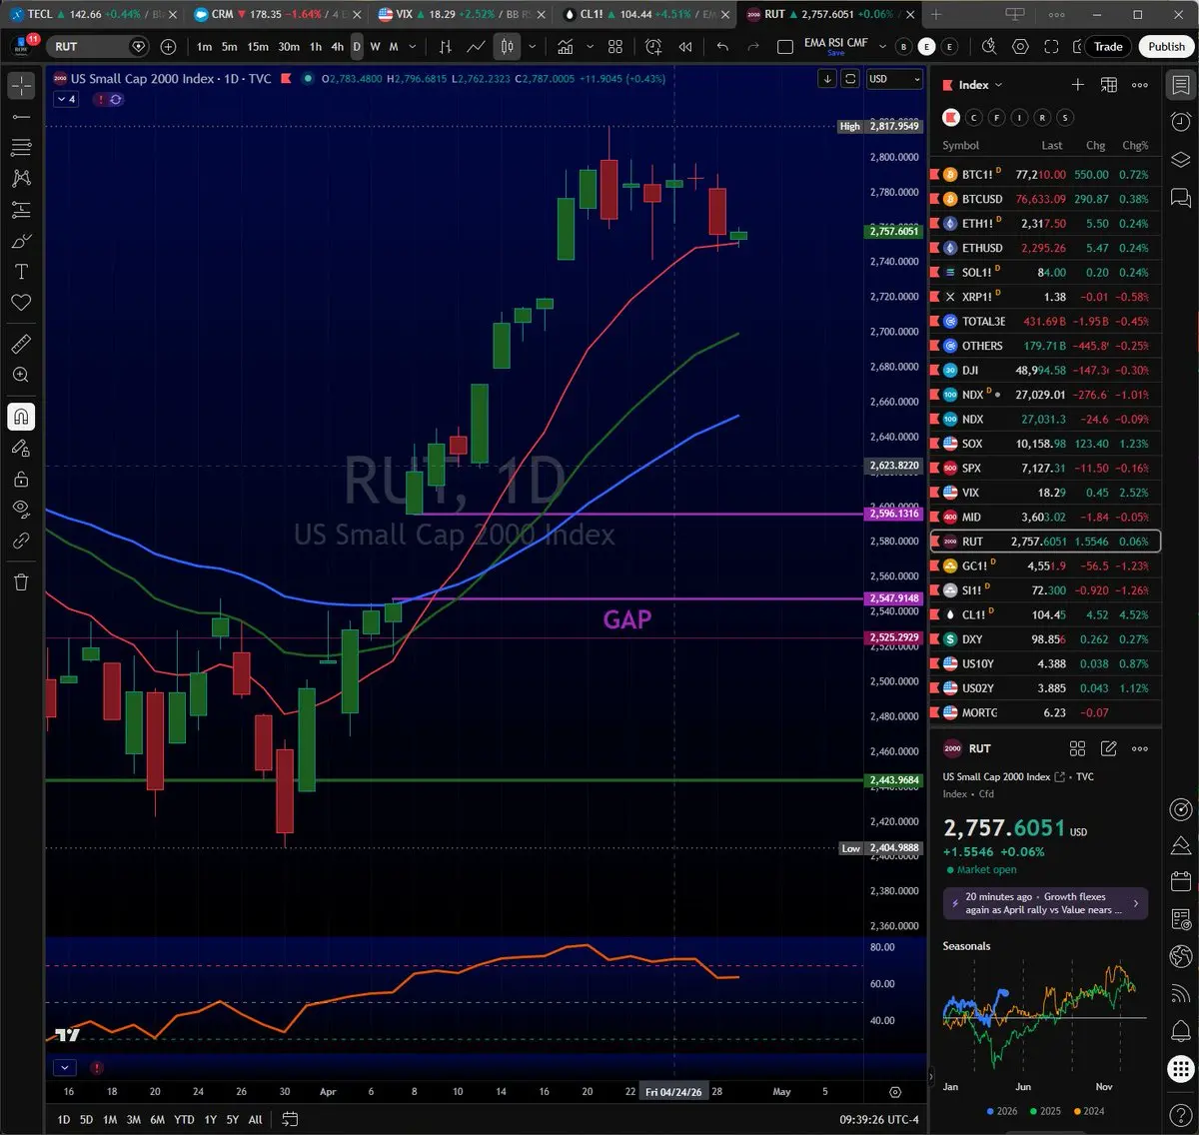The image size is (1199, 1135).
Task: Click the add symbol compare plus icon
Action: click(x=168, y=47)
